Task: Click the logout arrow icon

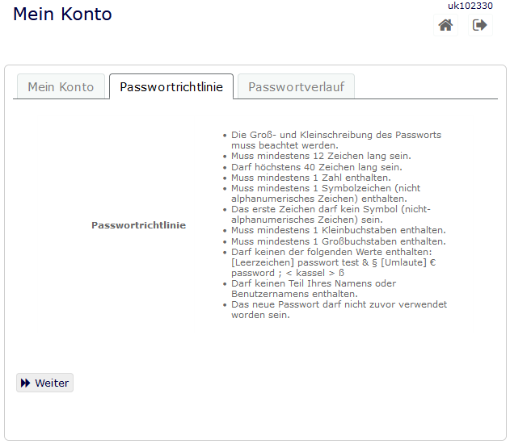Action: click(x=480, y=25)
